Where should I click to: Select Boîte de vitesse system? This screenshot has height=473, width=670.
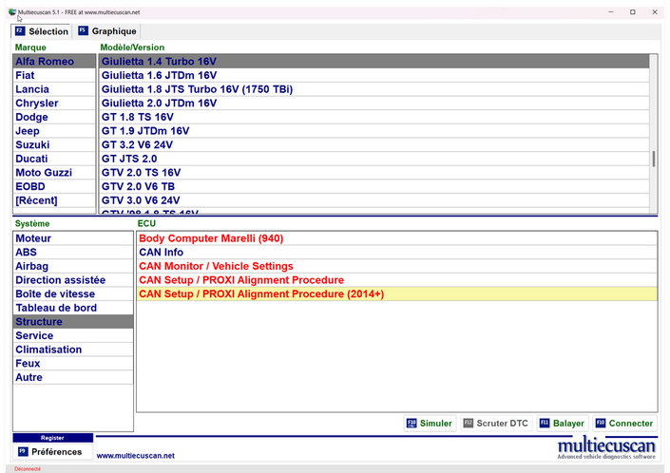[x=73, y=293]
